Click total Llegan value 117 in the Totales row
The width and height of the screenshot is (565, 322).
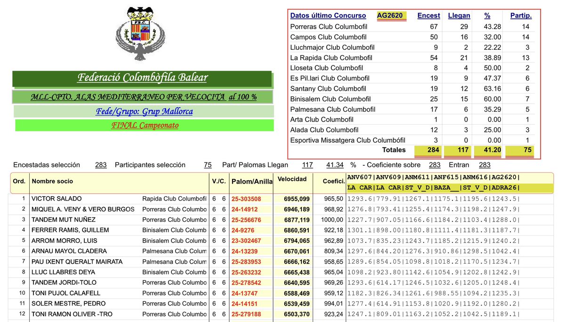463,150
